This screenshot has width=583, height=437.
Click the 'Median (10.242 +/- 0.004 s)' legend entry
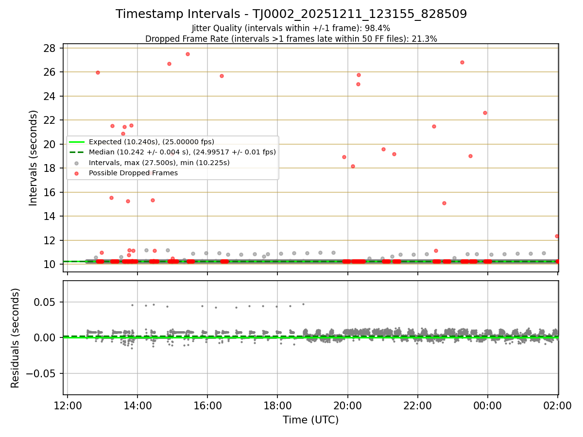tap(182, 152)
